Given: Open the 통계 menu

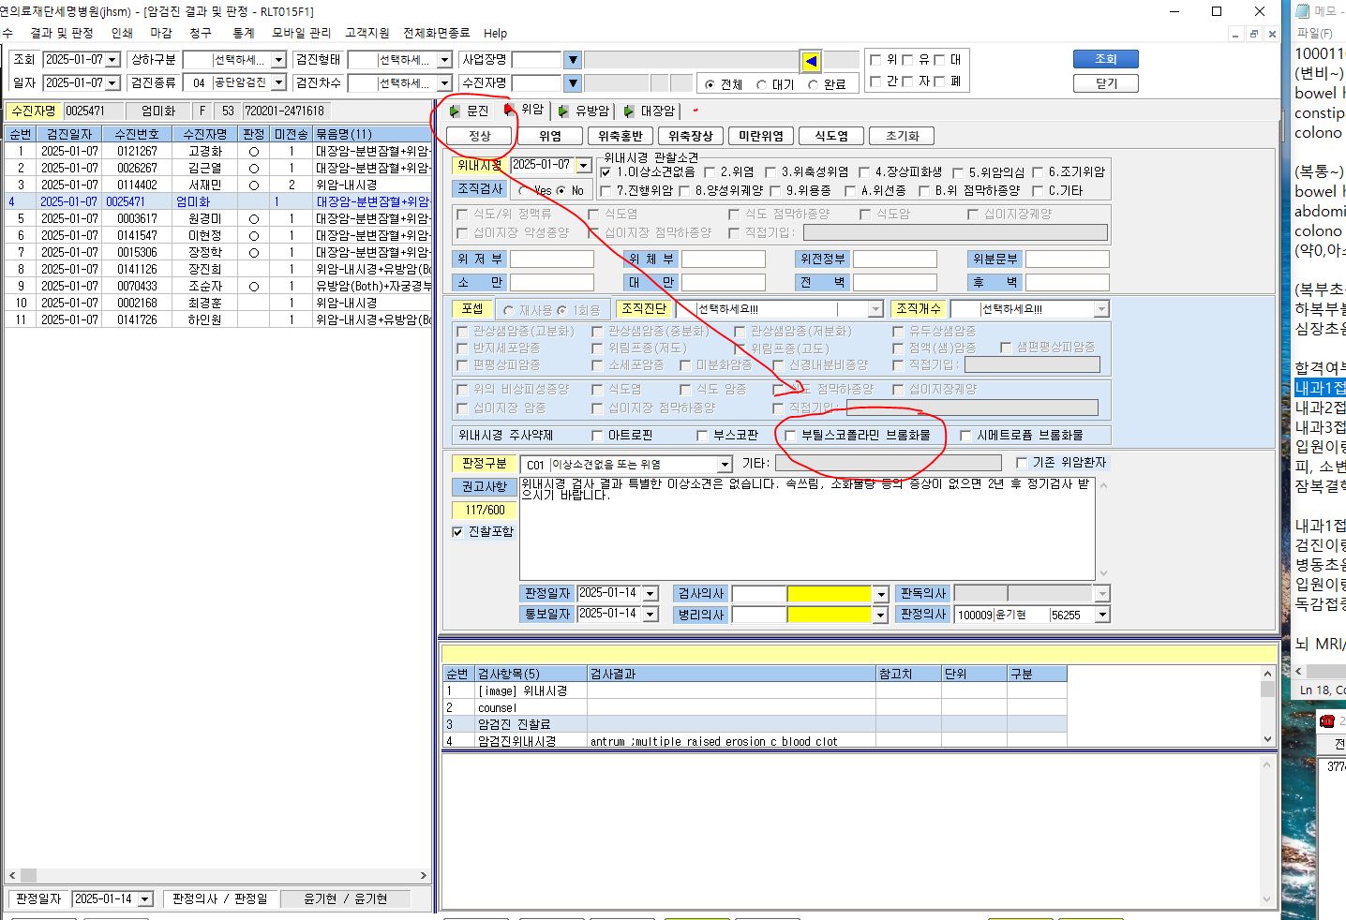Looking at the screenshot, I should [x=244, y=33].
